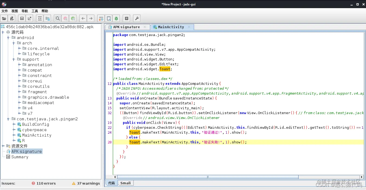Switch to the APK signature tab
This screenshot has width=366, height=190.
(x=126, y=27)
